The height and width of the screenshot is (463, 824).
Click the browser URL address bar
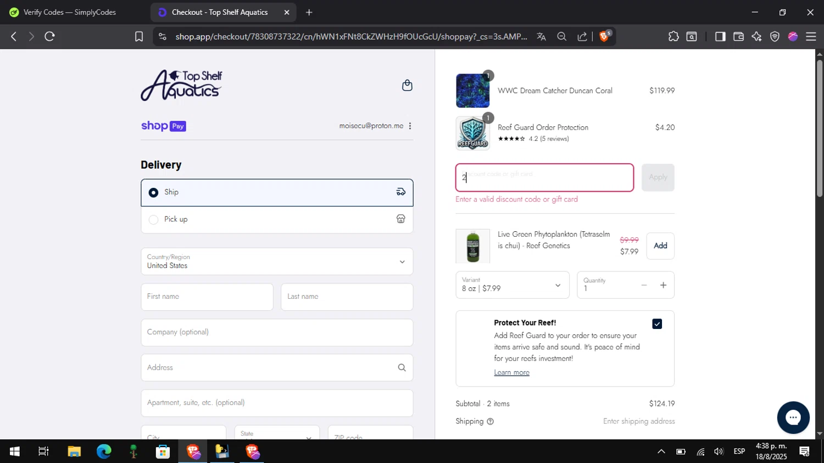pos(351,36)
